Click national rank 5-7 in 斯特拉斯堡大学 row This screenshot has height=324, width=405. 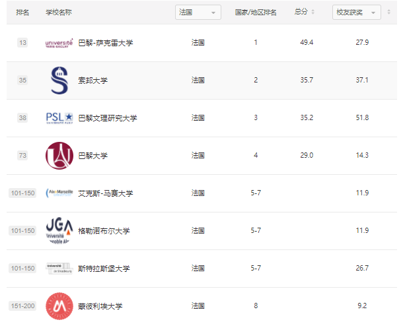click(x=256, y=269)
